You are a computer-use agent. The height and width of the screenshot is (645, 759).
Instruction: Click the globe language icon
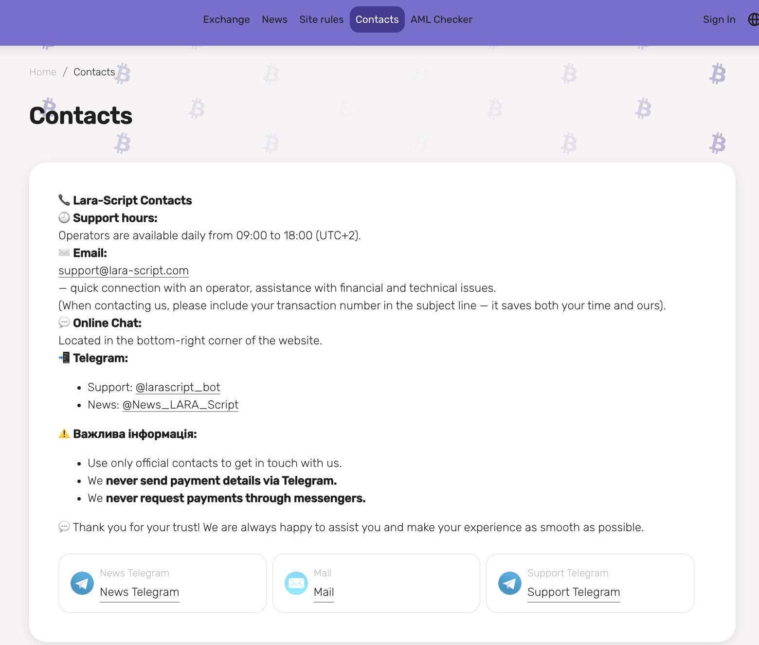click(753, 19)
